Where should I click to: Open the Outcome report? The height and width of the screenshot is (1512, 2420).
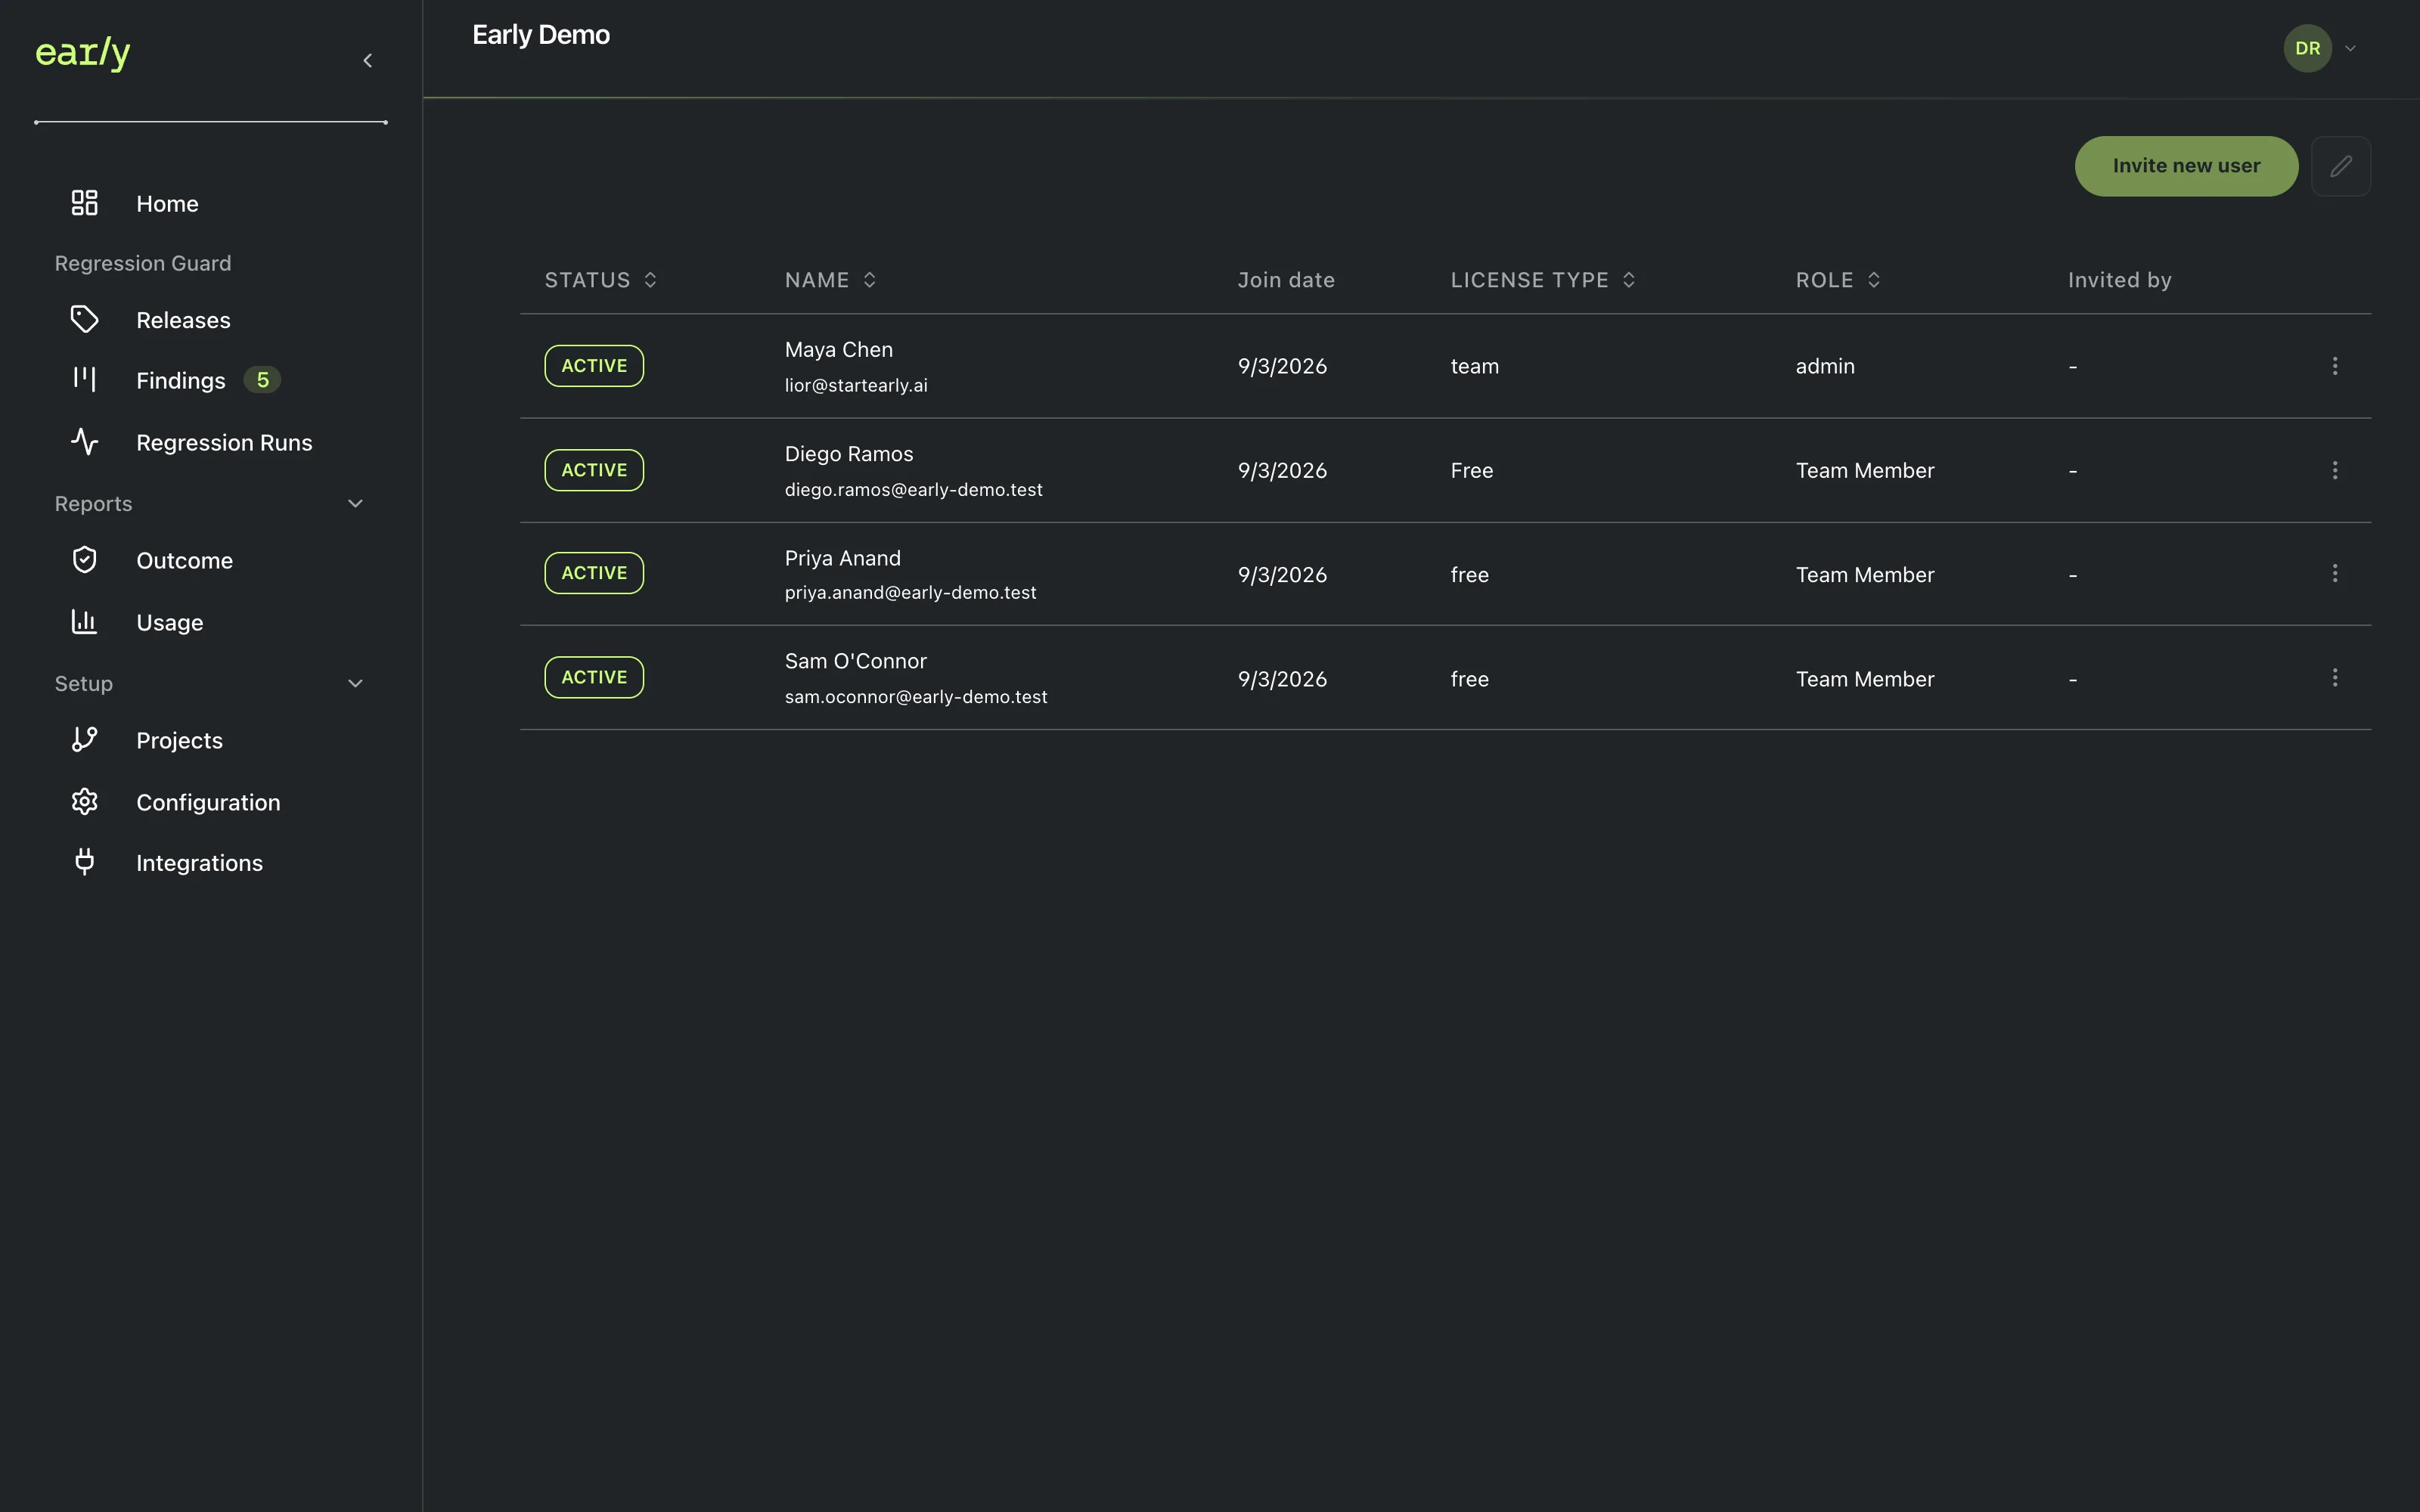click(x=184, y=561)
